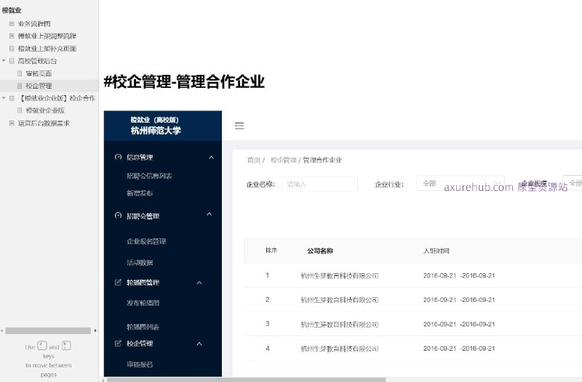Open 活动数据 submenu item

click(140, 263)
